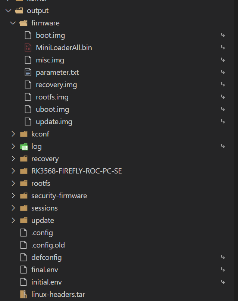Viewport: 238px width, 301px height.
Task: Collapse the firmware folder
Action: pos(13,23)
